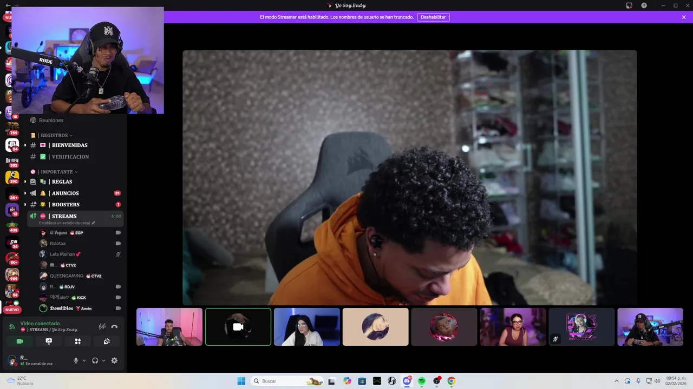Image resolution: width=693 pixels, height=389 pixels.
Task: Open the Discord inbox icon in title bar
Action: [x=629, y=5]
